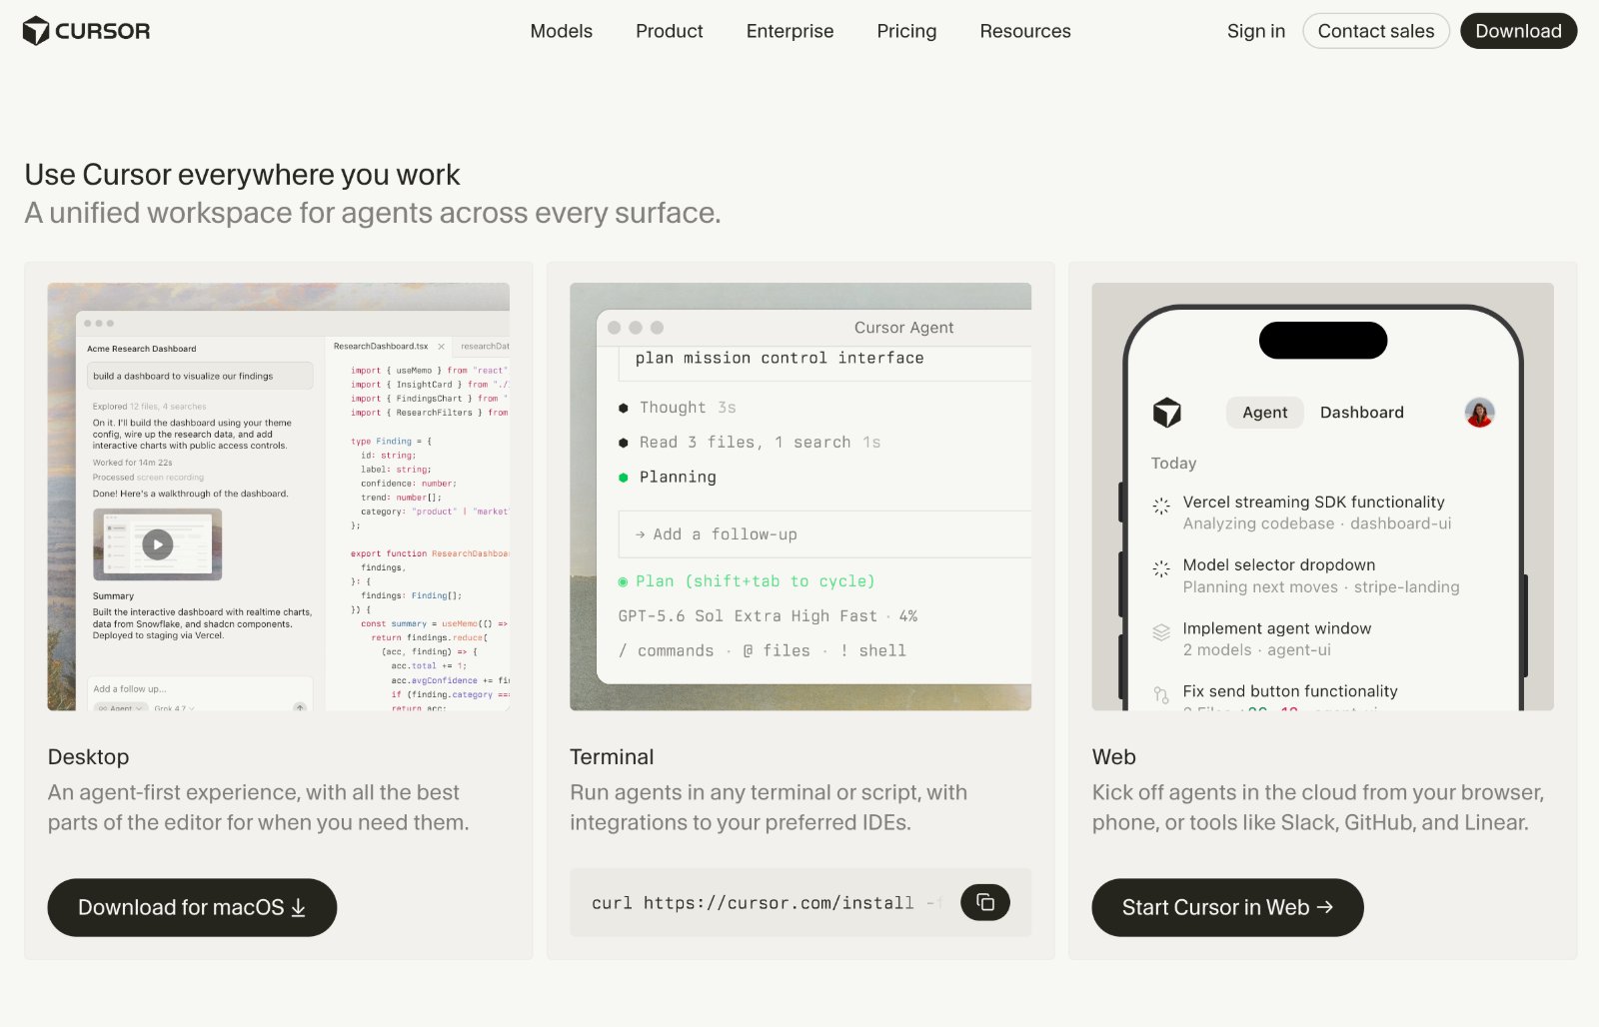The width and height of the screenshot is (1599, 1027).
Task: Select the ResearchDashboard.tsx editor tab
Action: point(381,346)
